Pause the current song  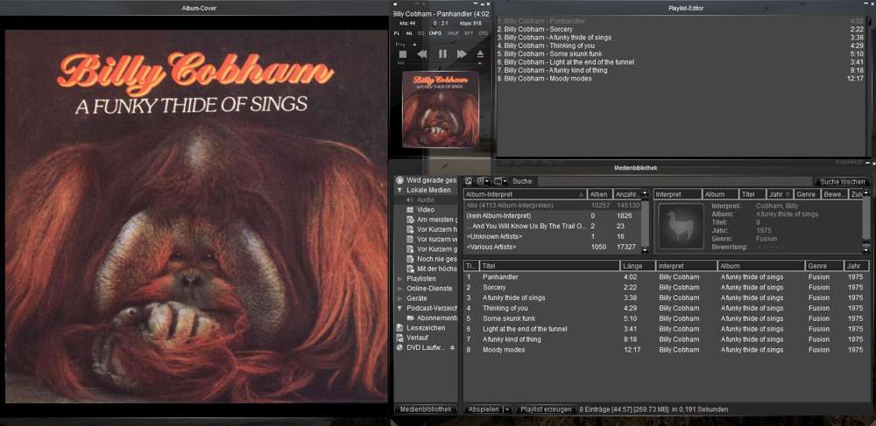coord(442,54)
